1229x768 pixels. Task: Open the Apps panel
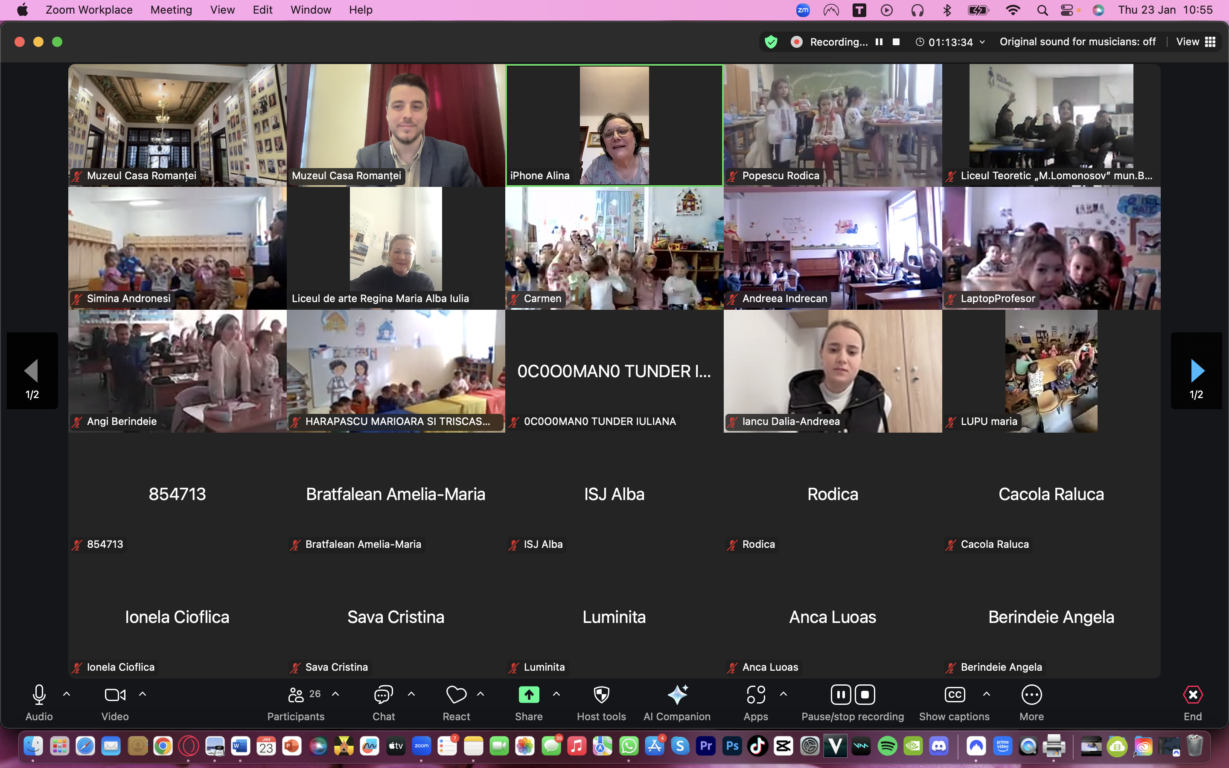pyautogui.click(x=756, y=695)
